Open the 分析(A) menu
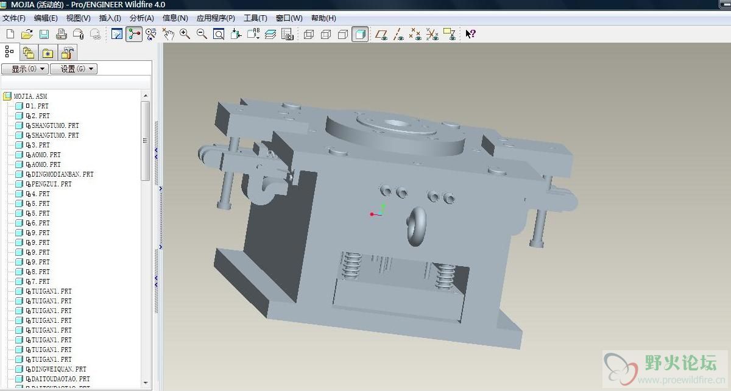Viewport: 731px width, 391px height. click(x=142, y=18)
